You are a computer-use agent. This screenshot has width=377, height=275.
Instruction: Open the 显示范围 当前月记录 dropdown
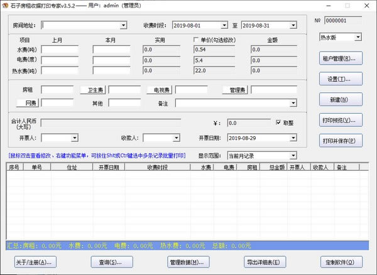(x=293, y=155)
